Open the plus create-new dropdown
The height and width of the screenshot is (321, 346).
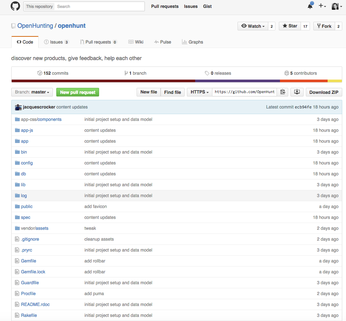point(322,6)
